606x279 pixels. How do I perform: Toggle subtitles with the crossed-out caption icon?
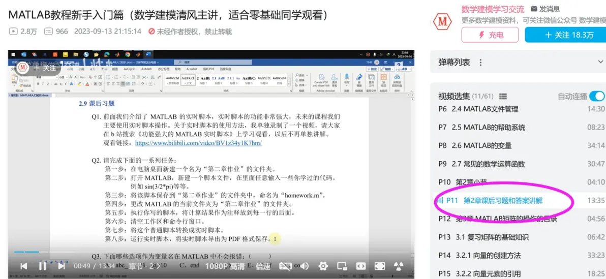click(x=285, y=266)
